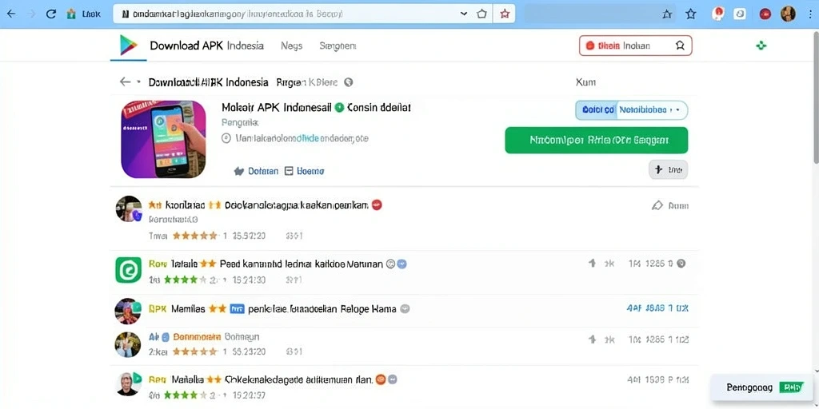Click the emoji icon after Netunan
The width and height of the screenshot is (819, 409).
pos(390,264)
